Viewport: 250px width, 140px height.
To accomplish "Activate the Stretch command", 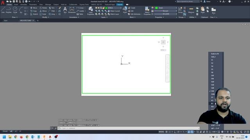I will click(34, 14).
